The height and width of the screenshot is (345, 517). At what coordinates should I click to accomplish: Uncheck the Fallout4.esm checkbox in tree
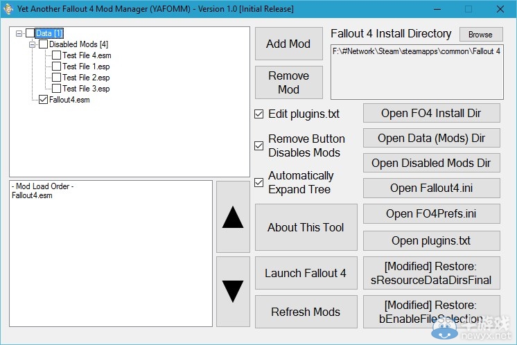[43, 100]
